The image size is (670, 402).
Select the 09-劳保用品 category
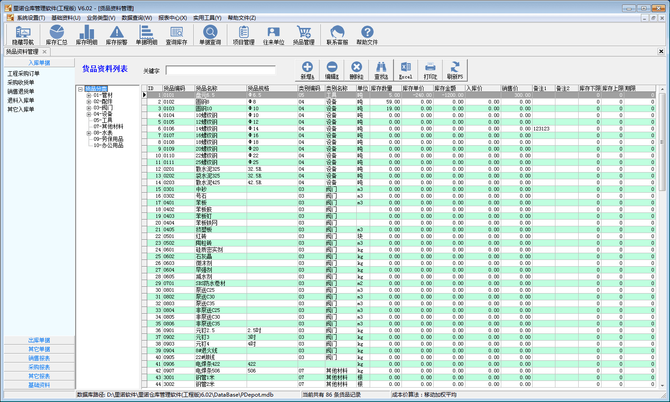point(108,139)
